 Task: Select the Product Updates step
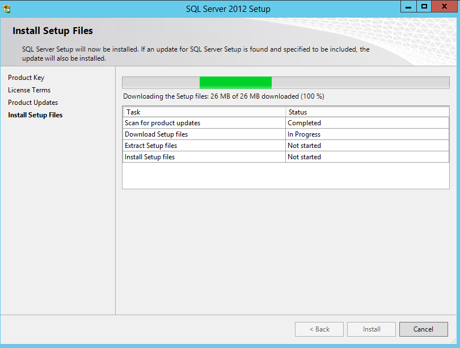tap(33, 103)
